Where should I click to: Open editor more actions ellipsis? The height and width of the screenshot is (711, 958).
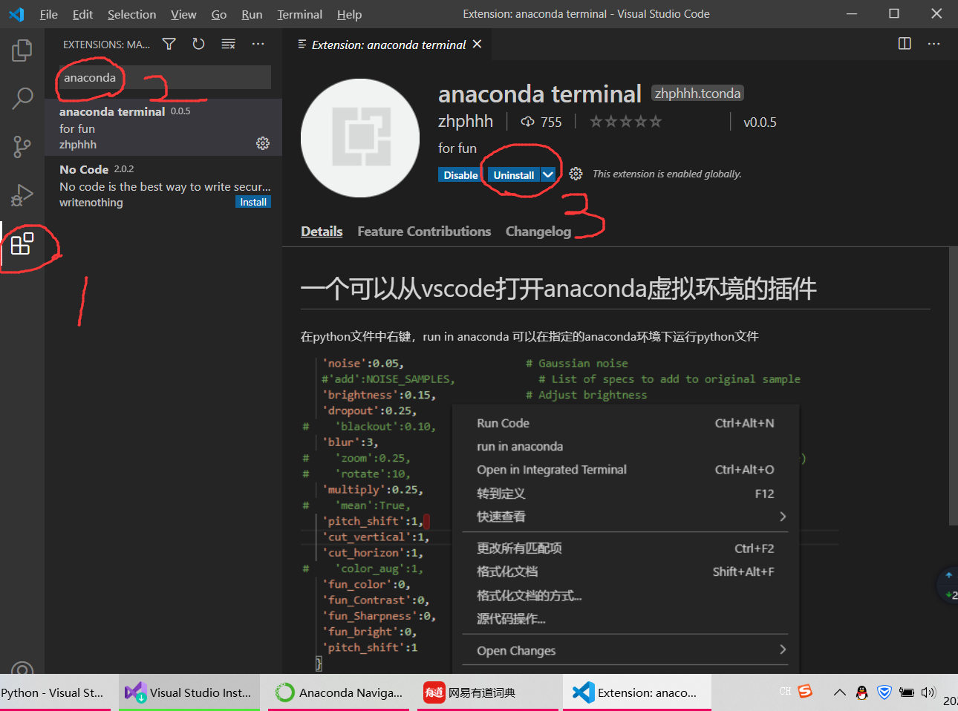(x=933, y=44)
